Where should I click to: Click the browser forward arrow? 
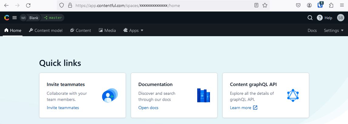[17, 5]
